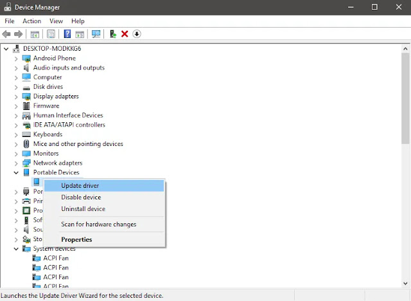
Task: Click the Properties sheet toolbar icon
Action: [51, 34]
